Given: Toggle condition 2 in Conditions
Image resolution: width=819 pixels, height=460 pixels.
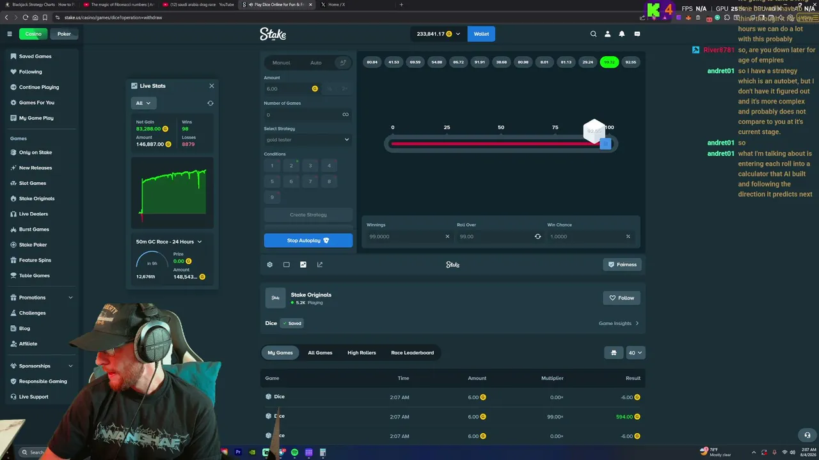Looking at the screenshot, I should (291, 165).
